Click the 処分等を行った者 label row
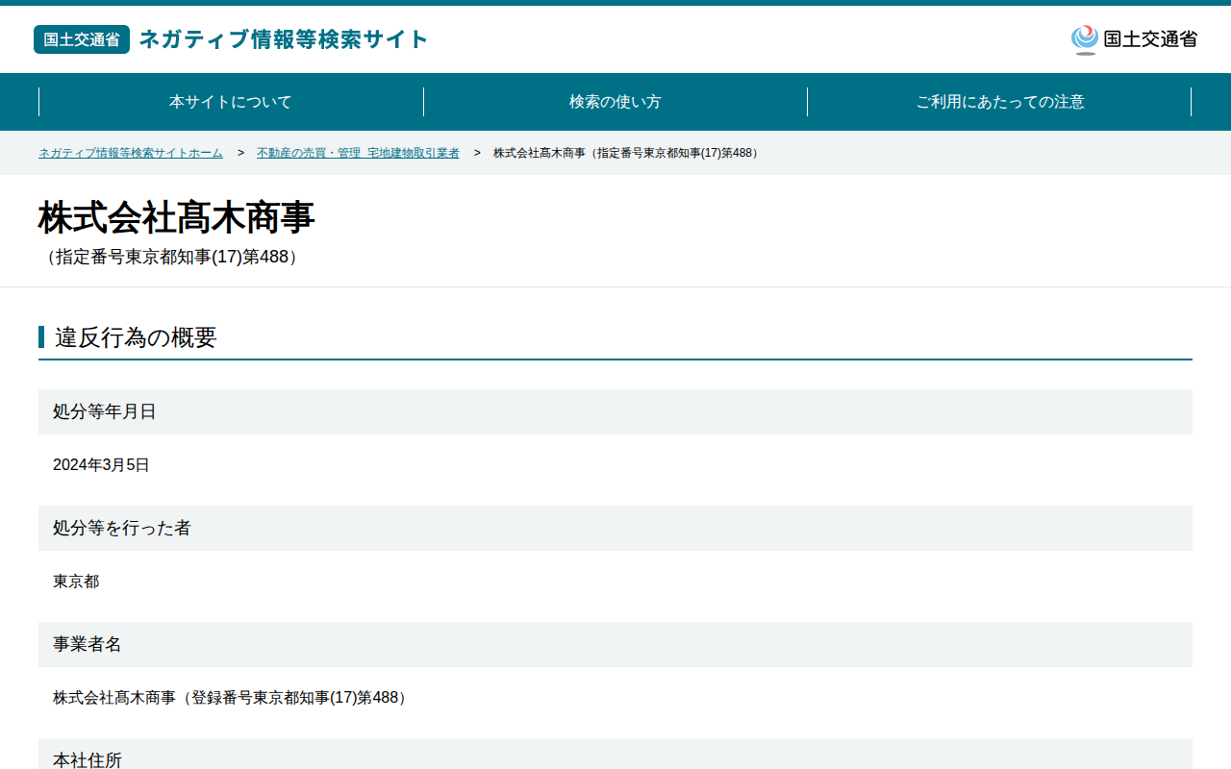This screenshot has width=1231, height=769. pos(615,528)
